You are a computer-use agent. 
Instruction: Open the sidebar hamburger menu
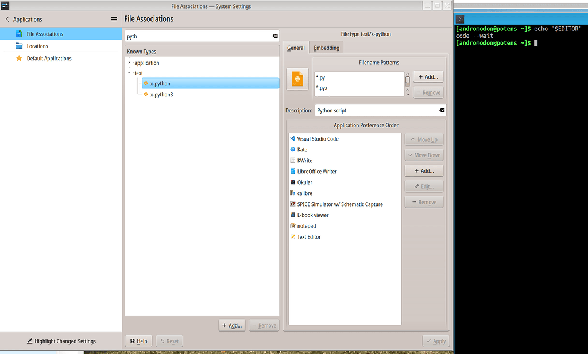pos(114,20)
